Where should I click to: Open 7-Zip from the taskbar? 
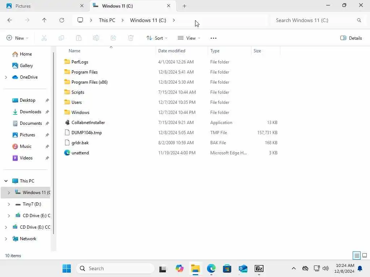(259, 268)
